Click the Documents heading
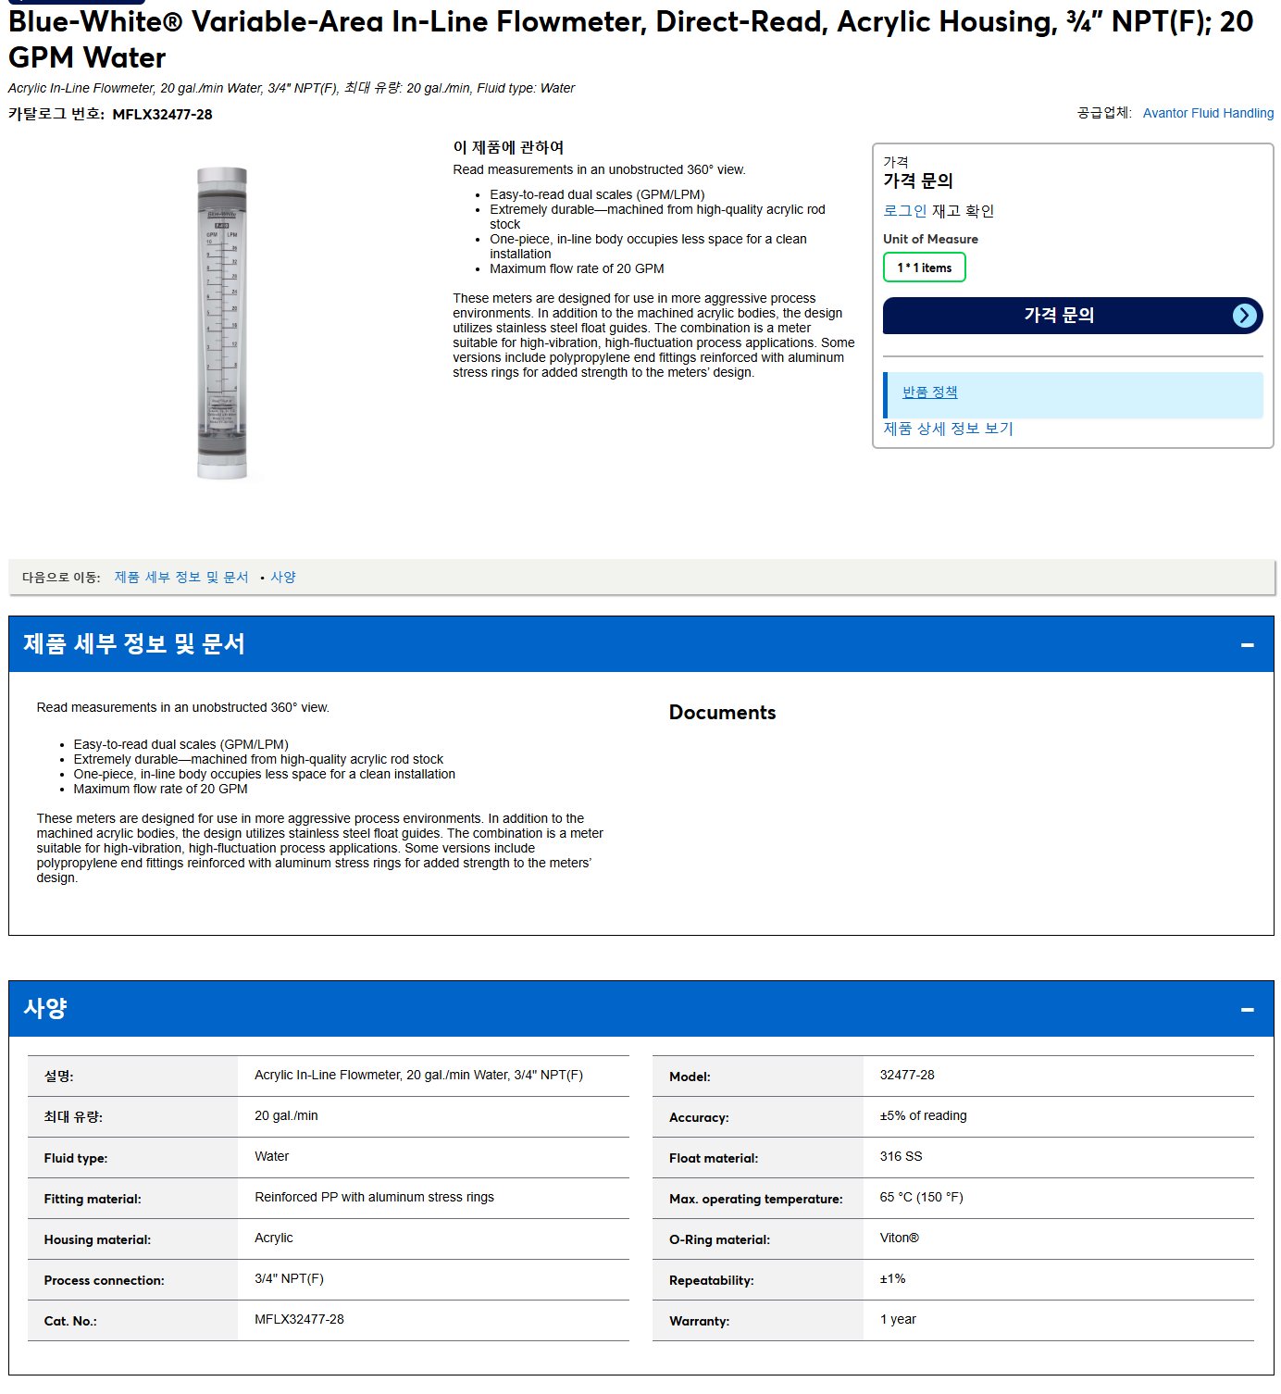Screen dimensions: 1281x1394 tap(722, 713)
